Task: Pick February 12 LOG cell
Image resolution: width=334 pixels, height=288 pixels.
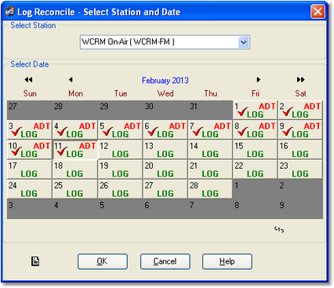Action: (120, 150)
